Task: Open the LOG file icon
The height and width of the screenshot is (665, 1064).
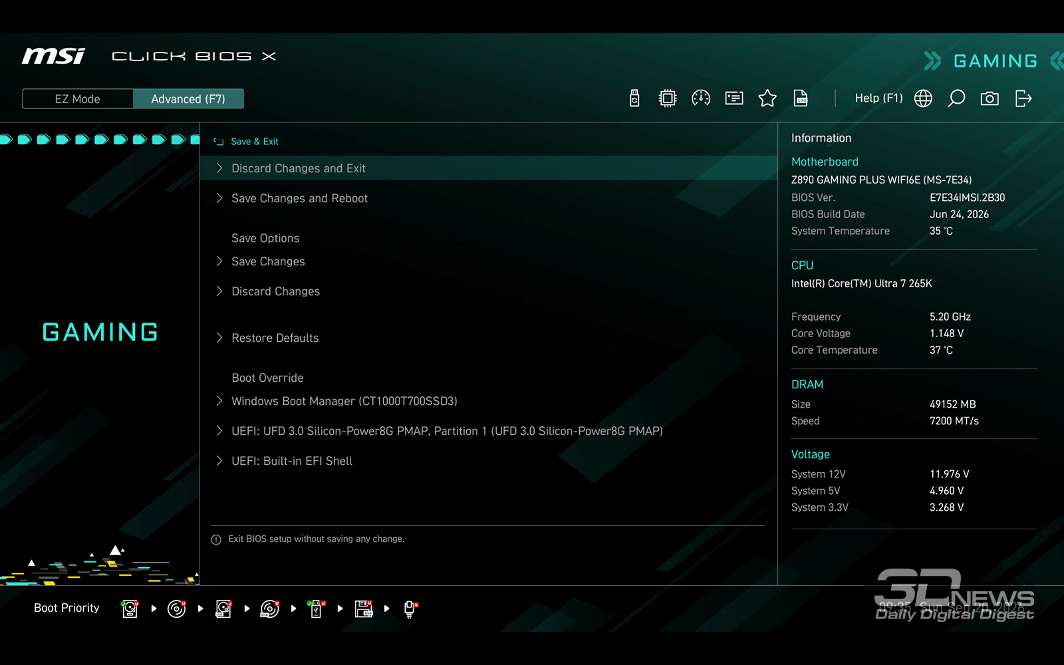Action: coord(801,98)
